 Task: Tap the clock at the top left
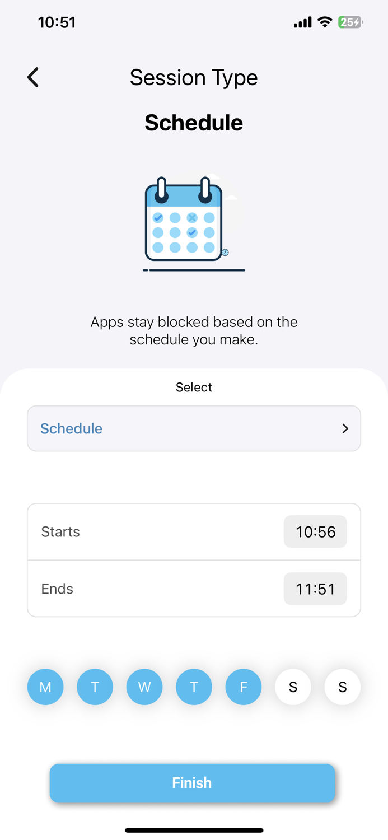tap(57, 22)
